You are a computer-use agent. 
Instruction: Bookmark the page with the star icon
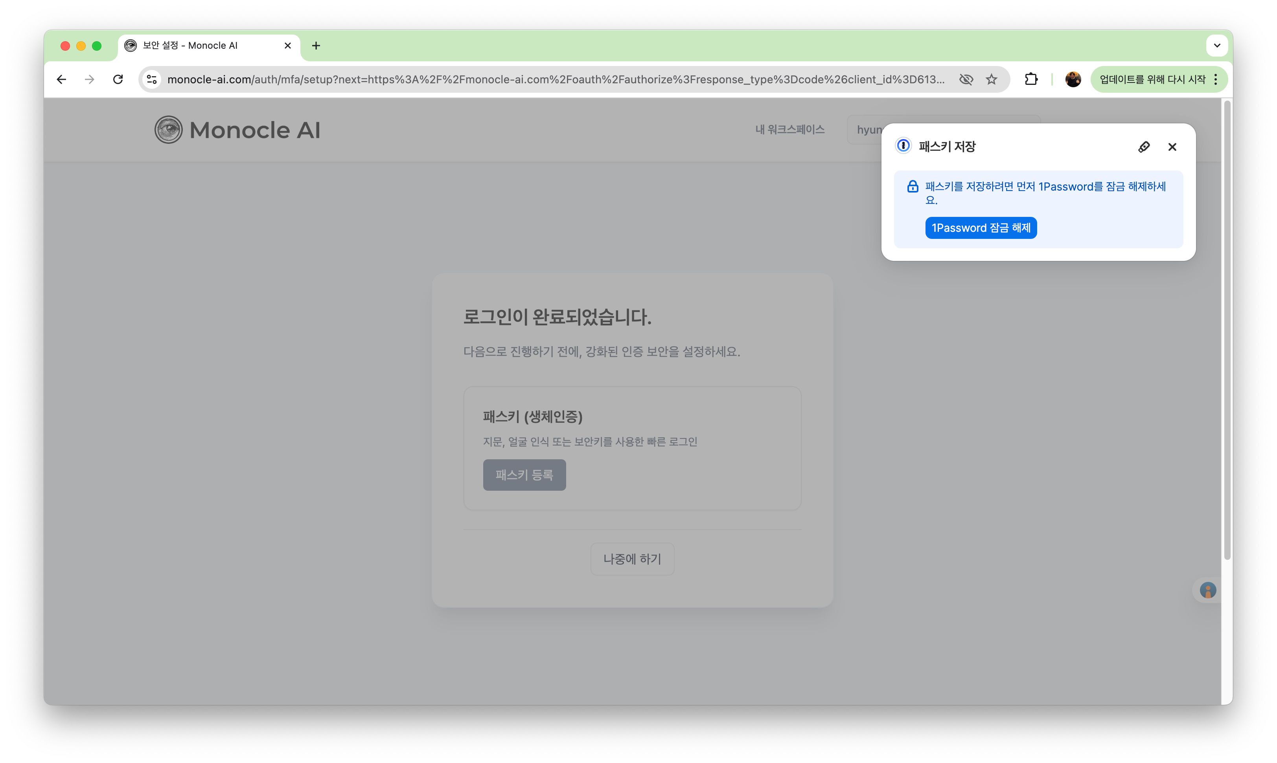pyautogui.click(x=992, y=79)
